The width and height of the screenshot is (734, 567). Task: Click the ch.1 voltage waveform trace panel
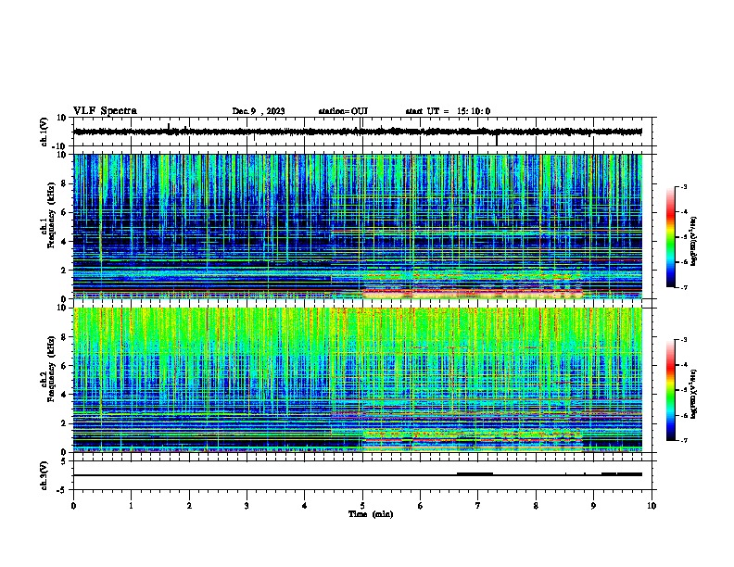coord(362,132)
